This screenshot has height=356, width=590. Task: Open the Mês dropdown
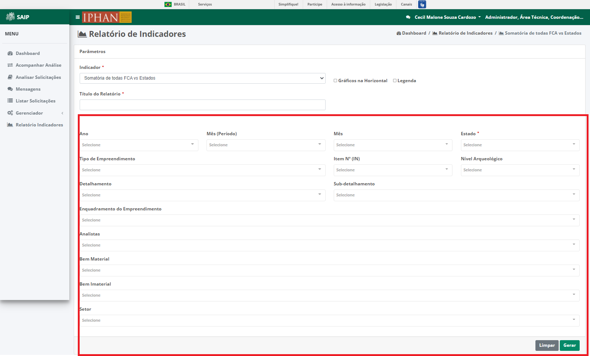tap(393, 145)
